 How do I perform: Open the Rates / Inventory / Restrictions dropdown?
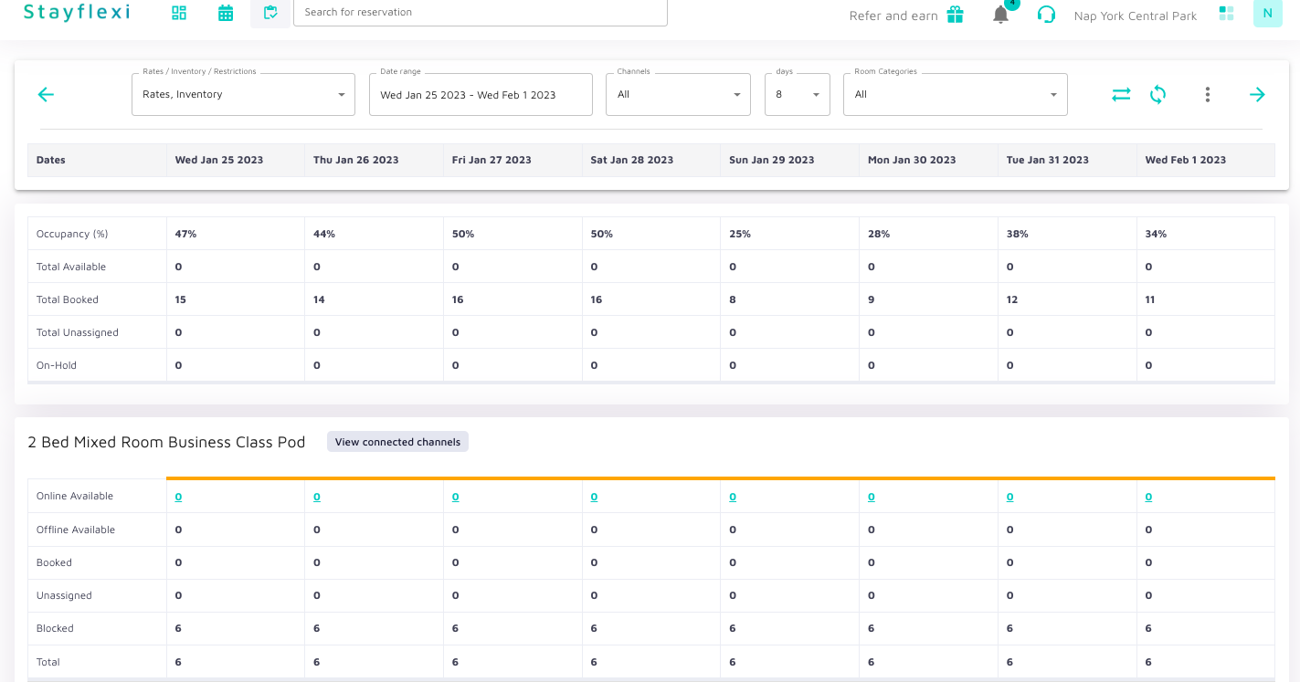coord(243,94)
